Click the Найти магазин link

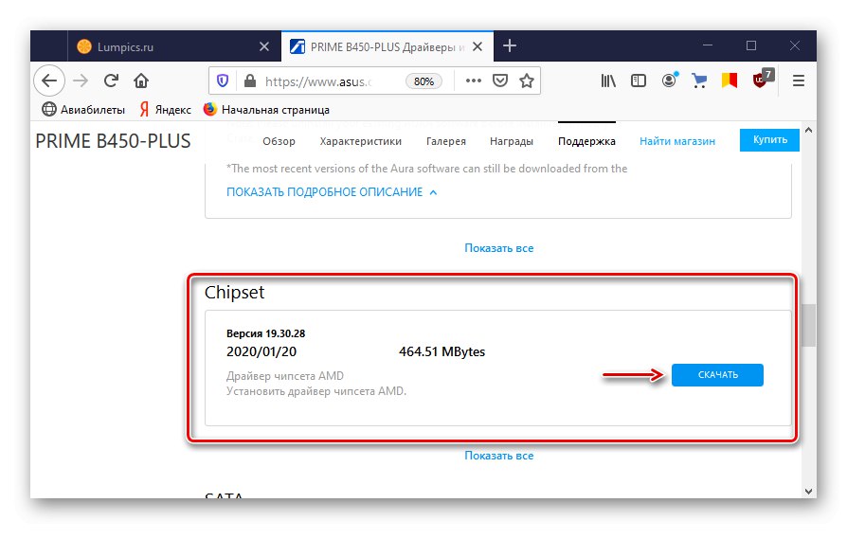[x=677, y=141]
